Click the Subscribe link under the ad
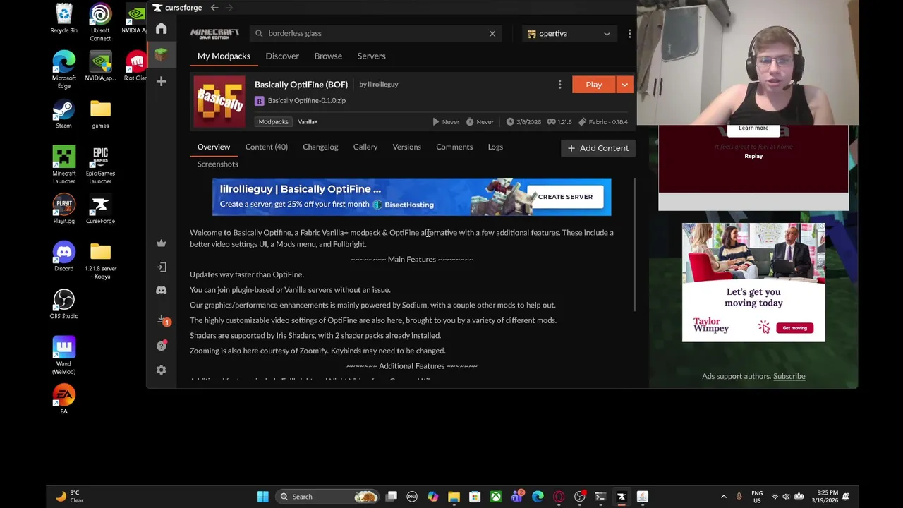Viewport: 903px width, 508px height. tap(789, 376)
